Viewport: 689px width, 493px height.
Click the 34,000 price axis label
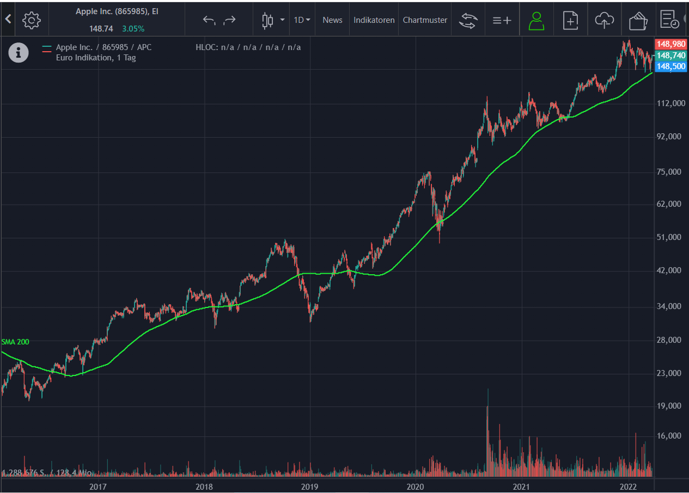click(668, 306)
